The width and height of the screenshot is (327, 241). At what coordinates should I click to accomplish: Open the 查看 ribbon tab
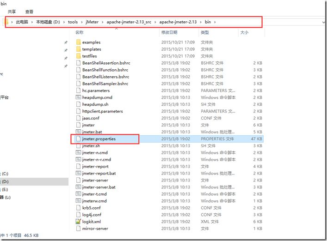click(29, 12)
